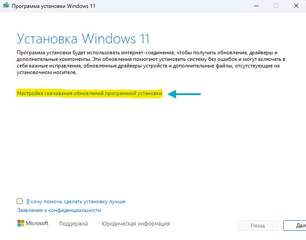
Task: Open 'Настройка скачивания обновлений программой установки' link
Action: click(90, 93)
